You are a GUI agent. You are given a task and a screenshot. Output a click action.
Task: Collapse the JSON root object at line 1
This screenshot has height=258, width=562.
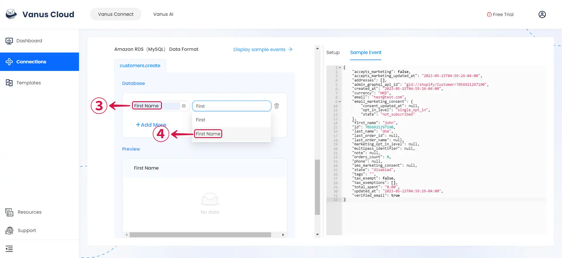click(340, 68)
